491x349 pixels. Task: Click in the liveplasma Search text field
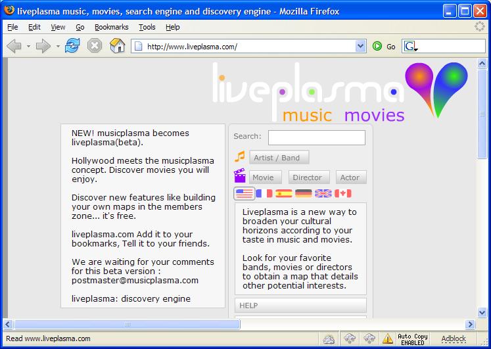(317, 137)
